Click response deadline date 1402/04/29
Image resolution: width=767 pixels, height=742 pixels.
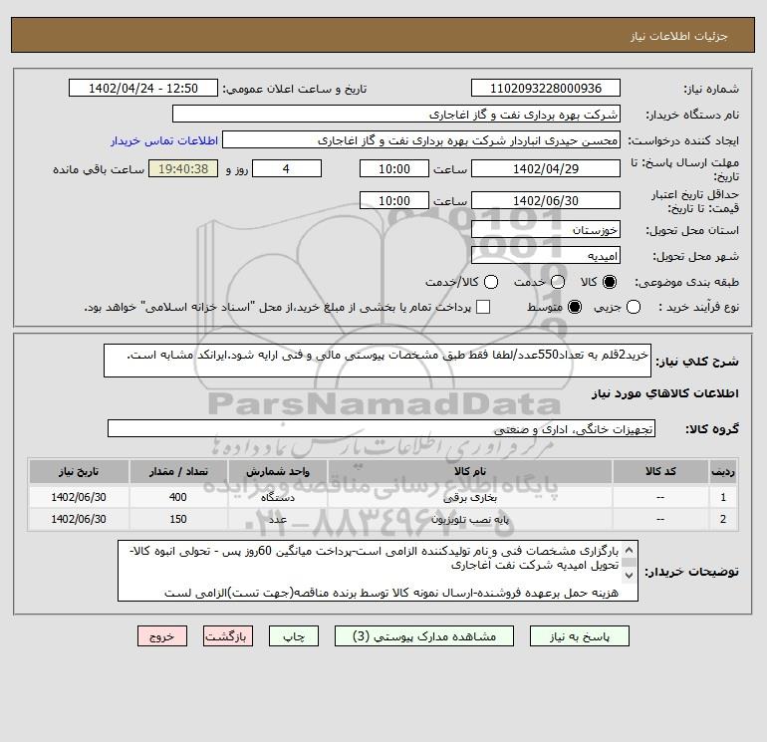click(546, 169)
